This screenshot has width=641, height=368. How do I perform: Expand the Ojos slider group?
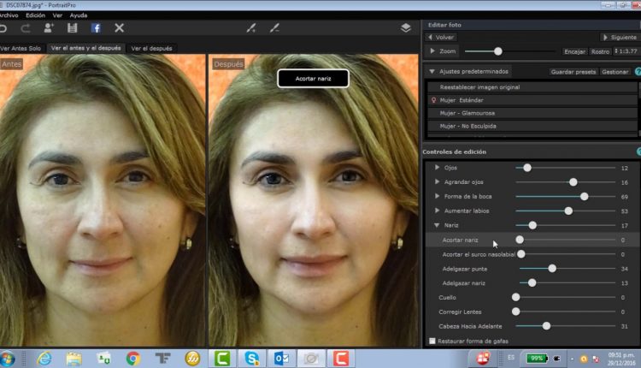[x=437, y=168]
